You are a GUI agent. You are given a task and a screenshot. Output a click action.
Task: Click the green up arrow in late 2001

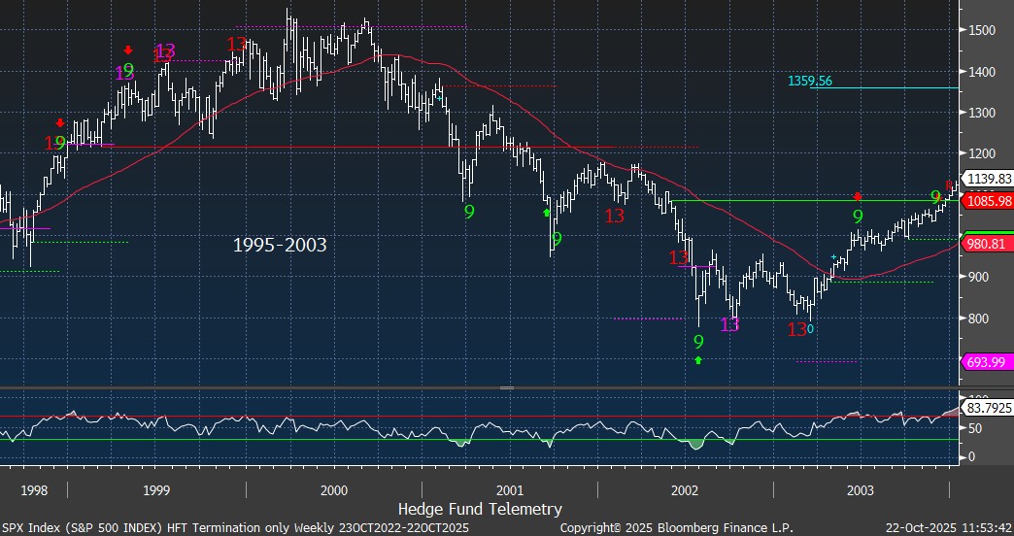coord(546,212)
